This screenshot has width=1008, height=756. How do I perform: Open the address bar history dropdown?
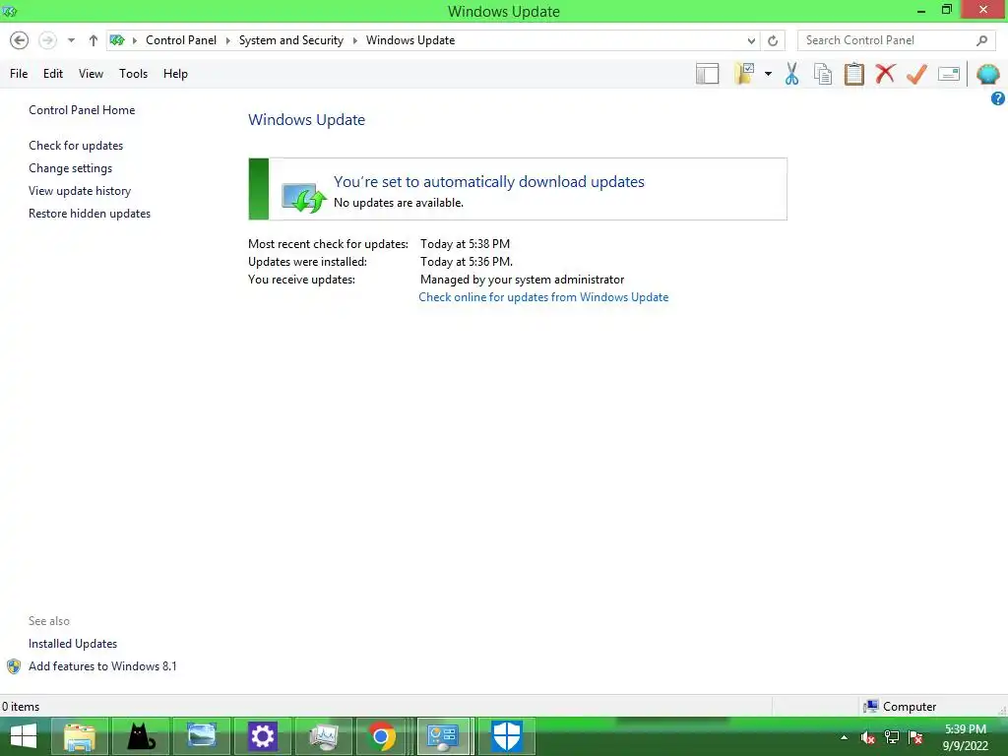click(x=751, y=40)
